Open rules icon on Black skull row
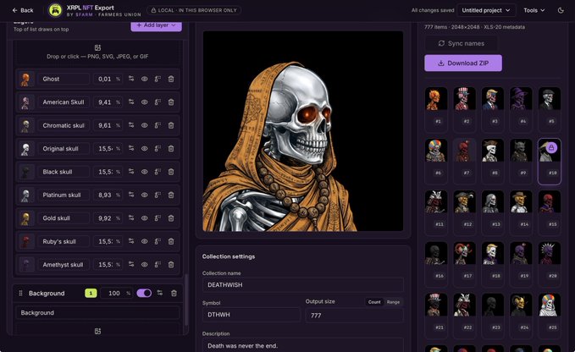This screenshot has height=352, width=575. 158,172
